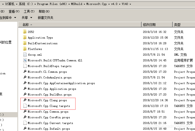Screen dimensions: 195x131
Task: Sort files by the 类型 column header
Action: tap(184, 25)
